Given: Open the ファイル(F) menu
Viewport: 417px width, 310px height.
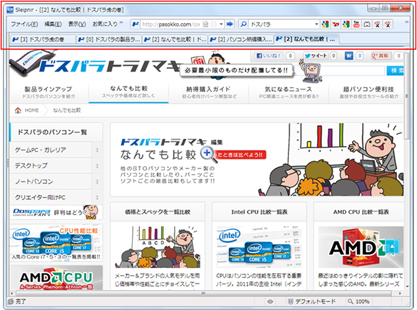Looking at the screenshot, I should click(x=24, y=24).
